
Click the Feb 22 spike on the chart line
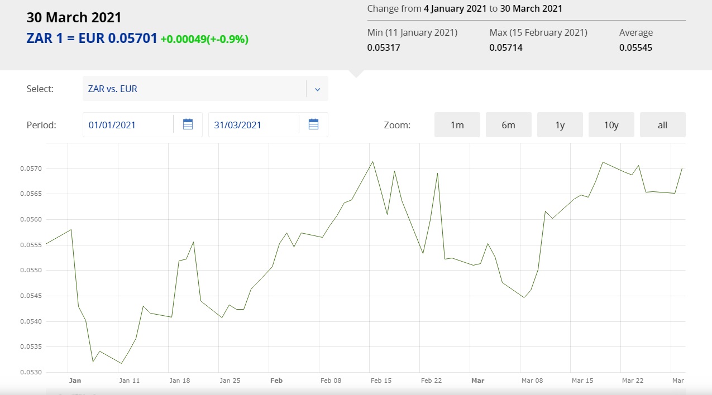pos(437,173)
